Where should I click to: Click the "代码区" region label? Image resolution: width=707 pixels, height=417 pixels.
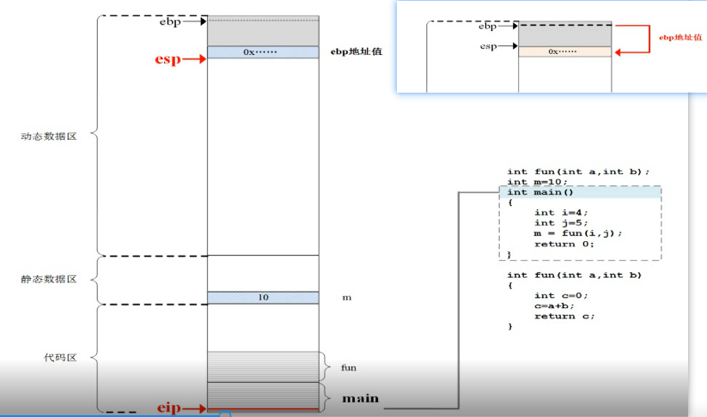tap(60, 358)
